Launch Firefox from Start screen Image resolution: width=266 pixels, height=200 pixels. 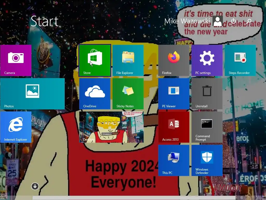click(174, 60)
